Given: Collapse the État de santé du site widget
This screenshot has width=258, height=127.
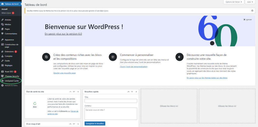Looking at the screenshot, I should [x=78, y=92].
